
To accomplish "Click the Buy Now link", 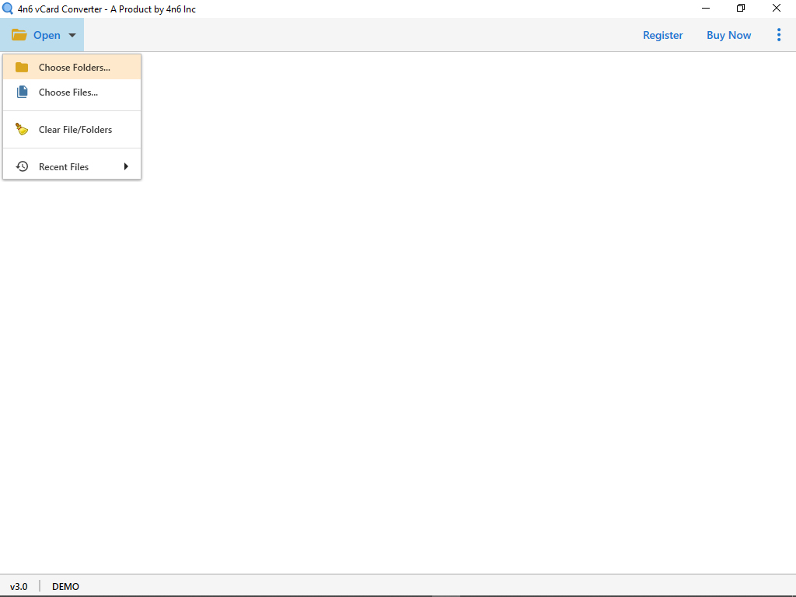I will coord(728,35).
